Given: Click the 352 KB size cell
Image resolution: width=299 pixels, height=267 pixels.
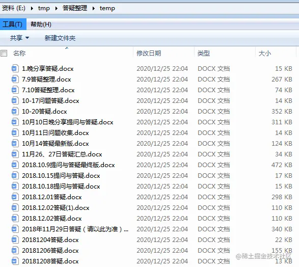Looking at the screenshot, I should (x=282, y=111).
